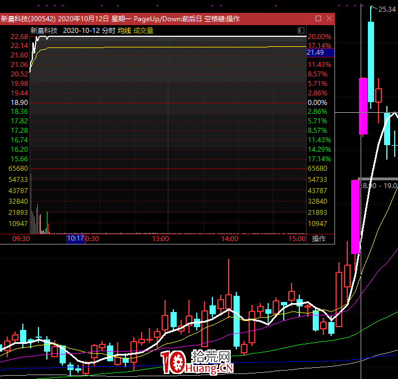Select the 均线 indicator label
The height and width of the screenshot is (379, 398).
click(124, 31)
